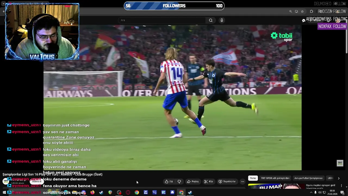The image size is (348, 196).
Task: Open the green shield app on taskbar
Action: [110, 192]
